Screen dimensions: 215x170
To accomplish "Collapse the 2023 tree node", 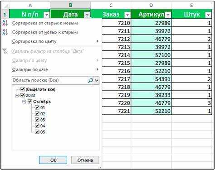I will 17,96.
